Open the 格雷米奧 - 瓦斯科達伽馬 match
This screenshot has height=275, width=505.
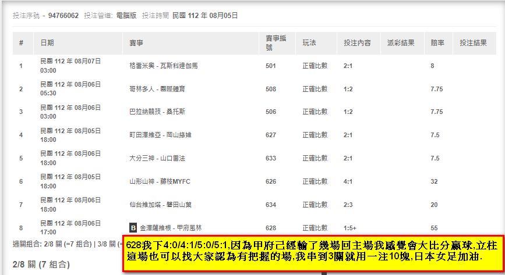pos(163,66)
